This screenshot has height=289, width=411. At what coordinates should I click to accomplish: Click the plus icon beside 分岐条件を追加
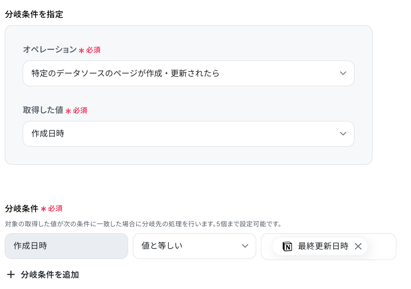(x=11, y=275)
